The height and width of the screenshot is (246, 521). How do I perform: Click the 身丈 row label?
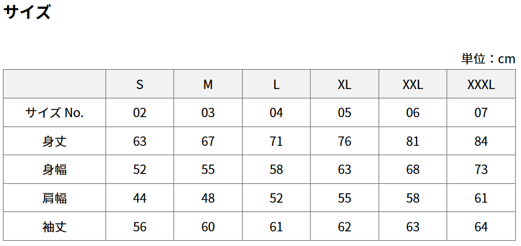(55, 141)
